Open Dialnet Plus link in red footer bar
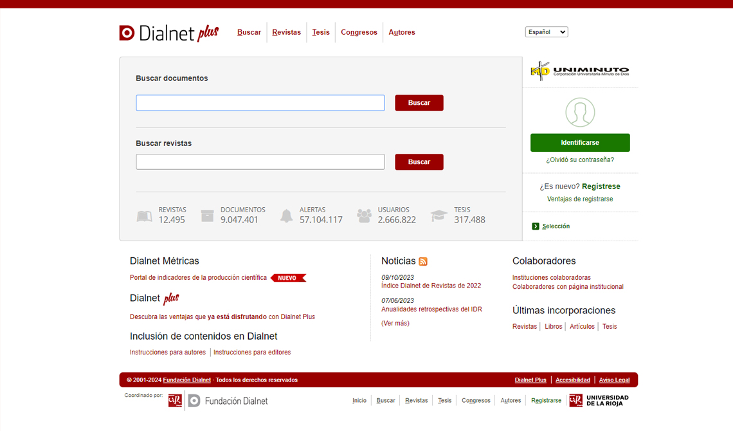 tap(530, 380)
